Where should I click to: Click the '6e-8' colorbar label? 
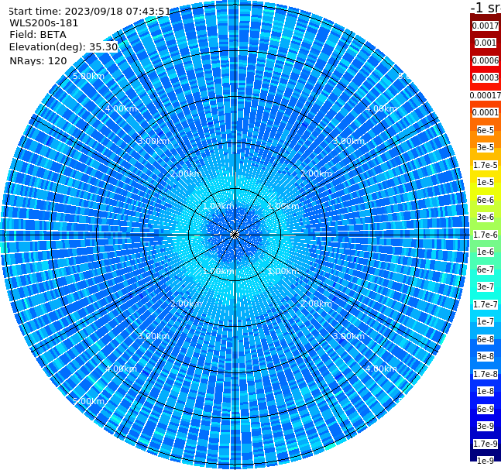coord(486,339)
